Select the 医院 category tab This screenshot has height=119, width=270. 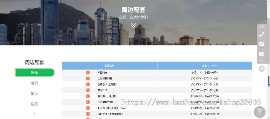[x=34, y=104]
